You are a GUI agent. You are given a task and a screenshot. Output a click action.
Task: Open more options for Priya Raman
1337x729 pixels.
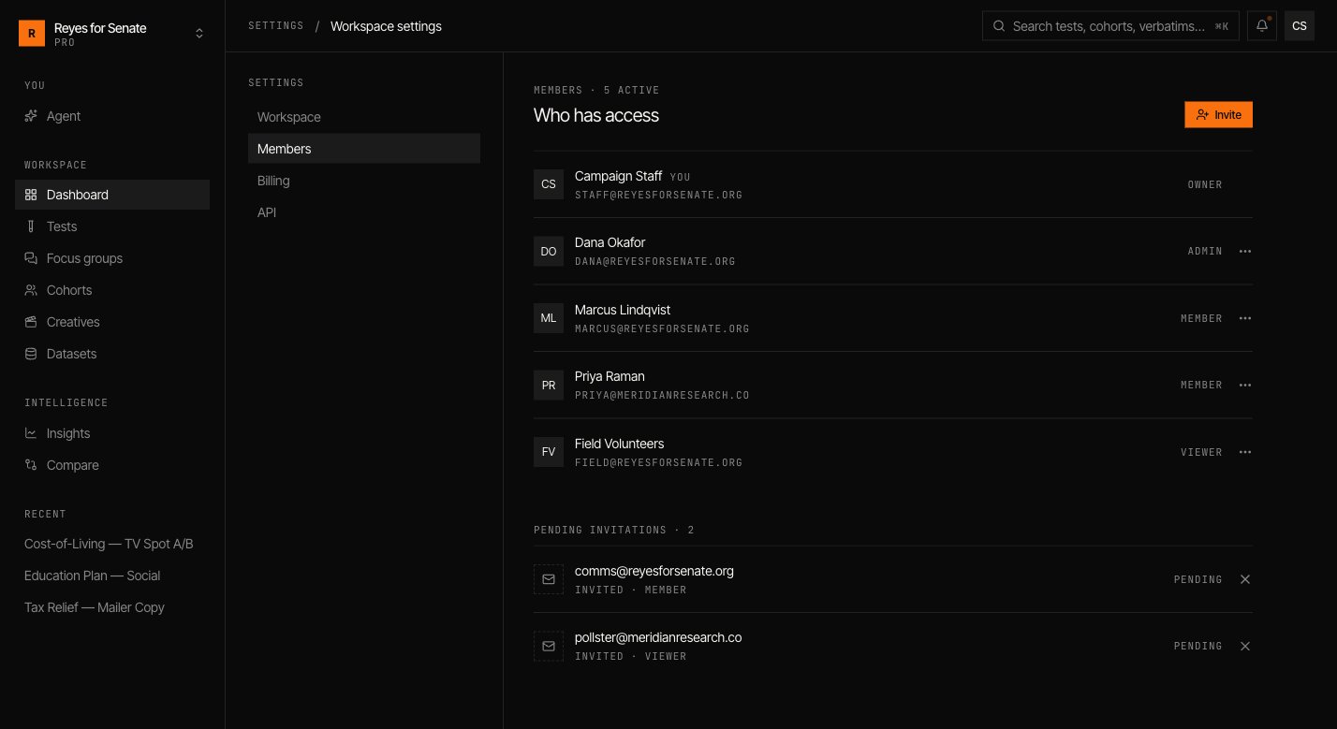[1245, 385]
